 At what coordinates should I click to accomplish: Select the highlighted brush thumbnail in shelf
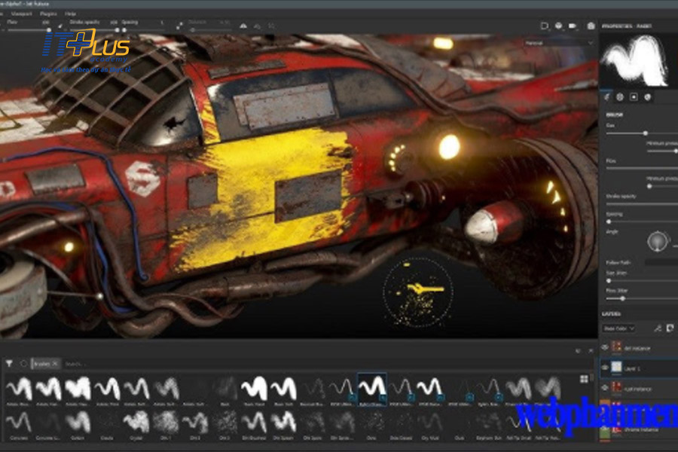tap(371, 388)
